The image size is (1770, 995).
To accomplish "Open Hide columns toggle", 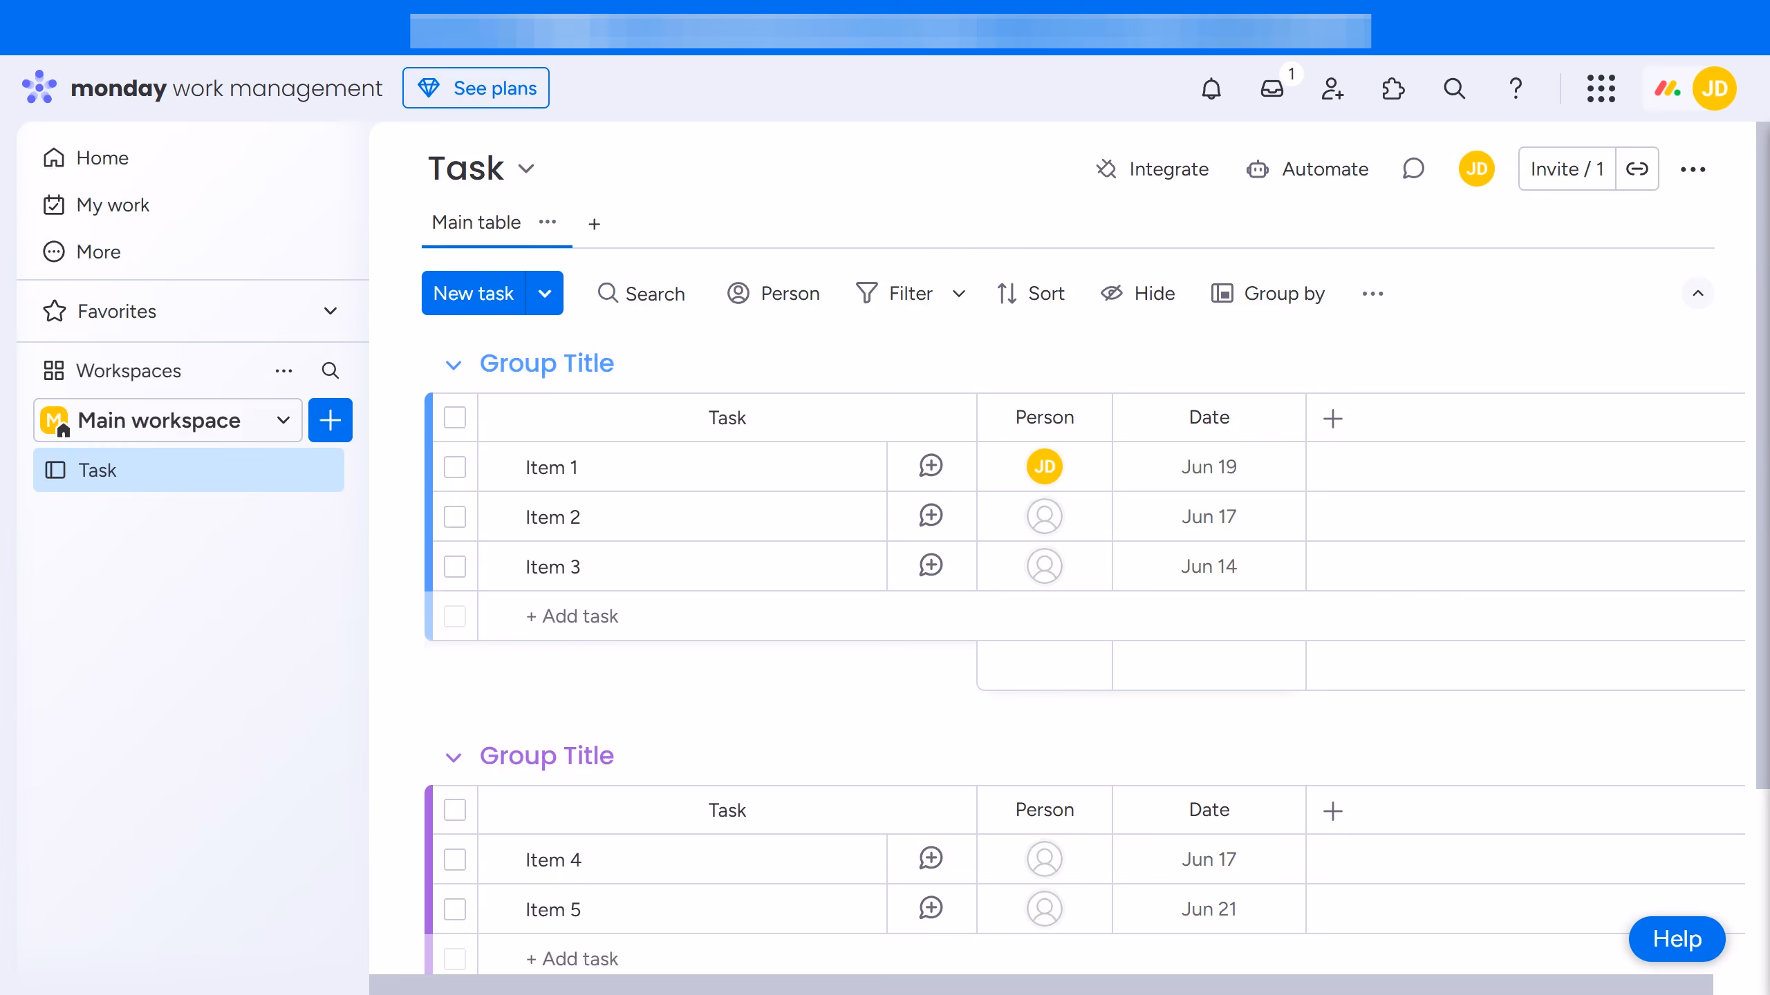I will (1137, 294).
